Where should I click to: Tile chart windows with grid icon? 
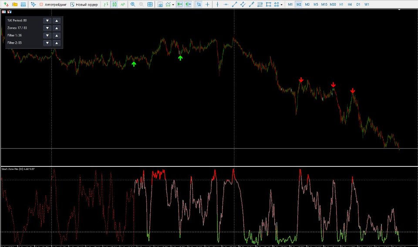pyautogui.click(x=150, y=4)
